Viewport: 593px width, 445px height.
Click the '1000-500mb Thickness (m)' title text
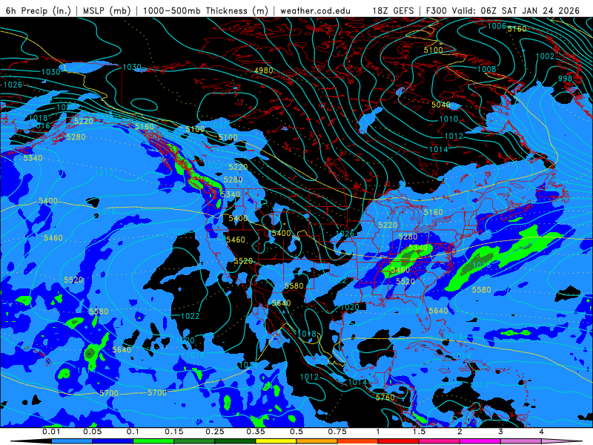[205, 10]
